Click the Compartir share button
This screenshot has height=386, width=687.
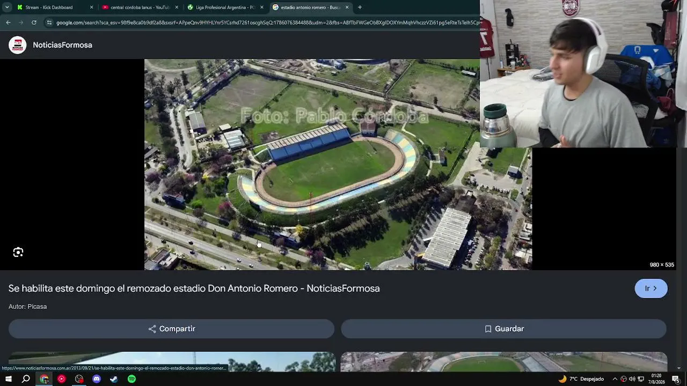pos(172,329)
